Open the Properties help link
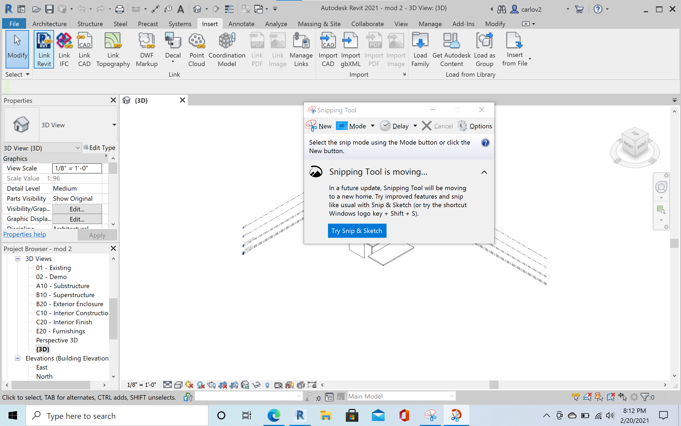The image size is (681, 426). 24,234
